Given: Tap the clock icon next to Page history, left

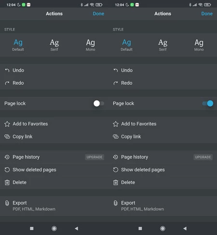Looking at the screenshot, I should 7,157.
